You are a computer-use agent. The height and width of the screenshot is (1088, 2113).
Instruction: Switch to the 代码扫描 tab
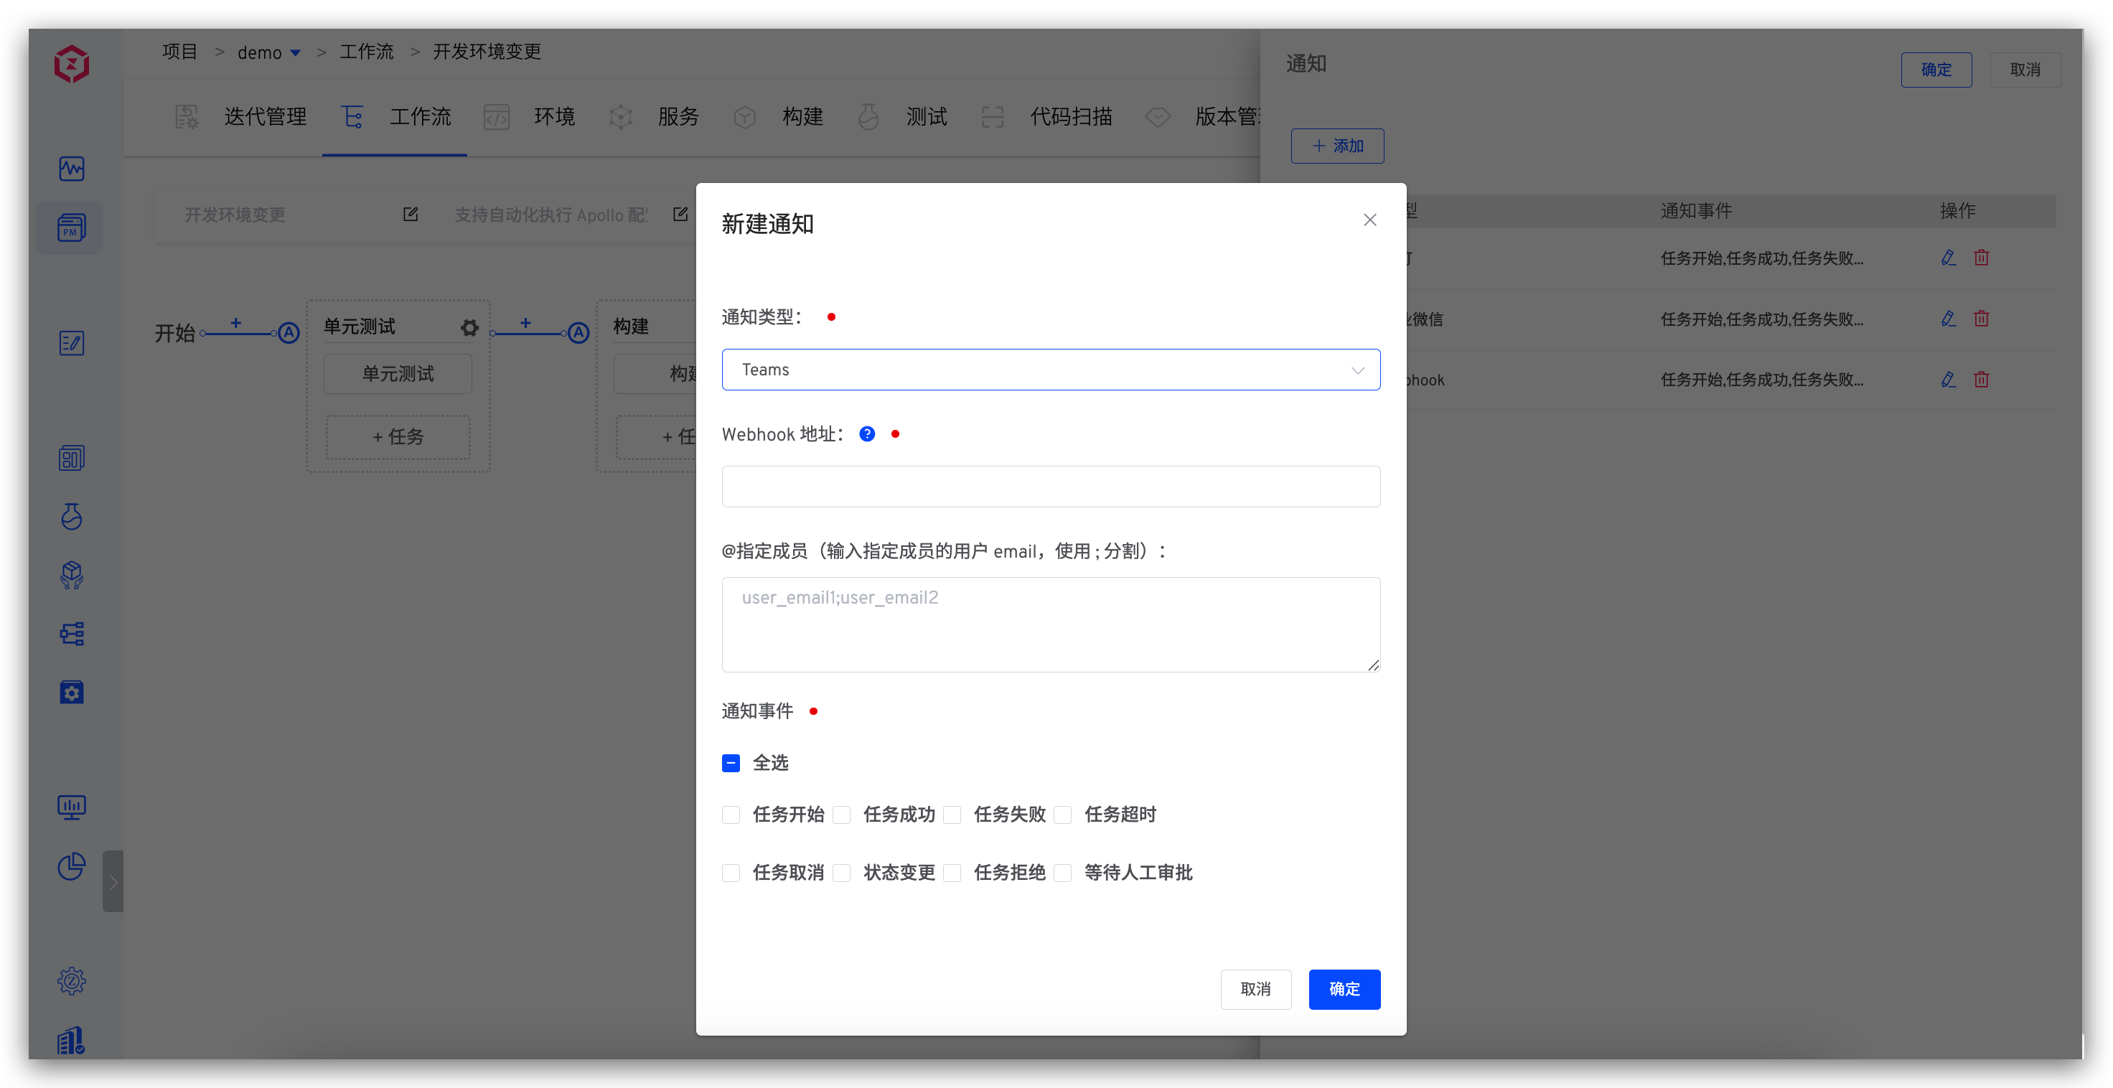[1070, 116]
